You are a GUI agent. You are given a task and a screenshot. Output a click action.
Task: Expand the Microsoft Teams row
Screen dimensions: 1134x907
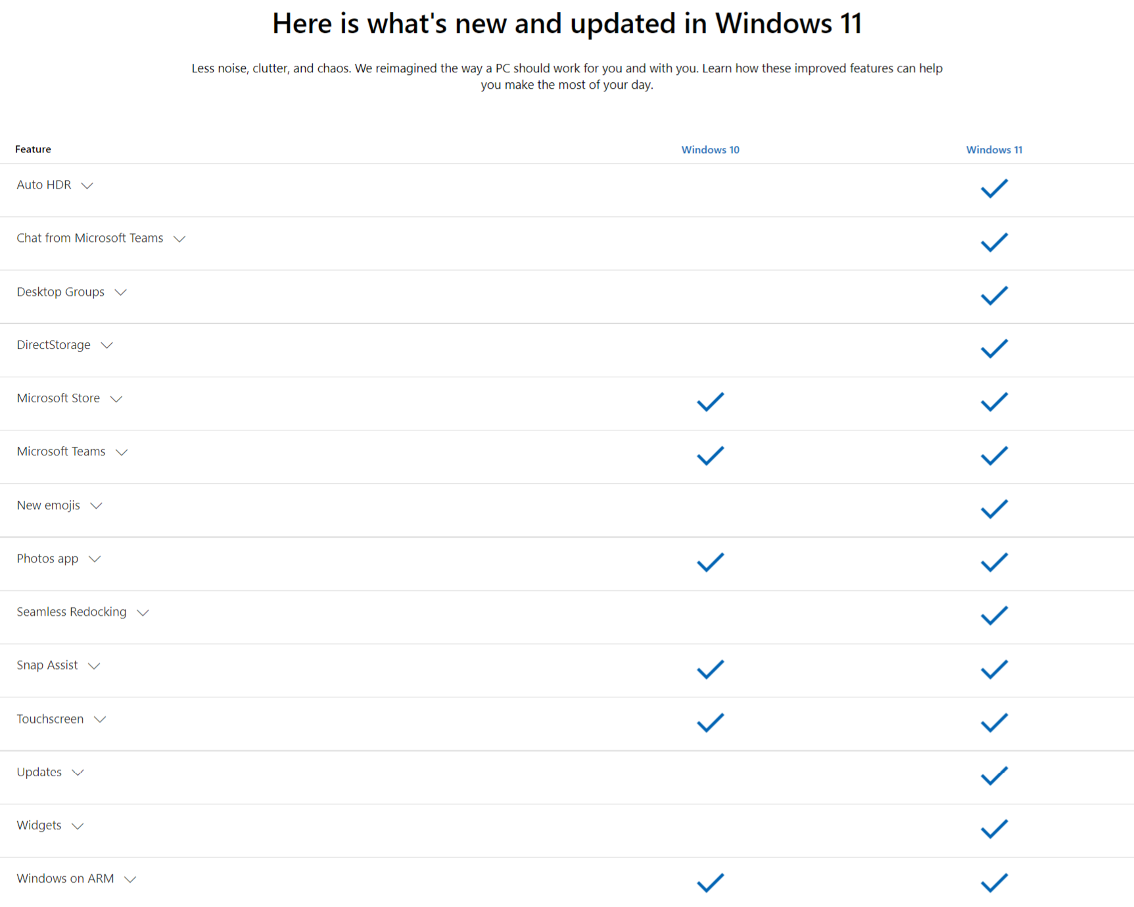[122, 452]
